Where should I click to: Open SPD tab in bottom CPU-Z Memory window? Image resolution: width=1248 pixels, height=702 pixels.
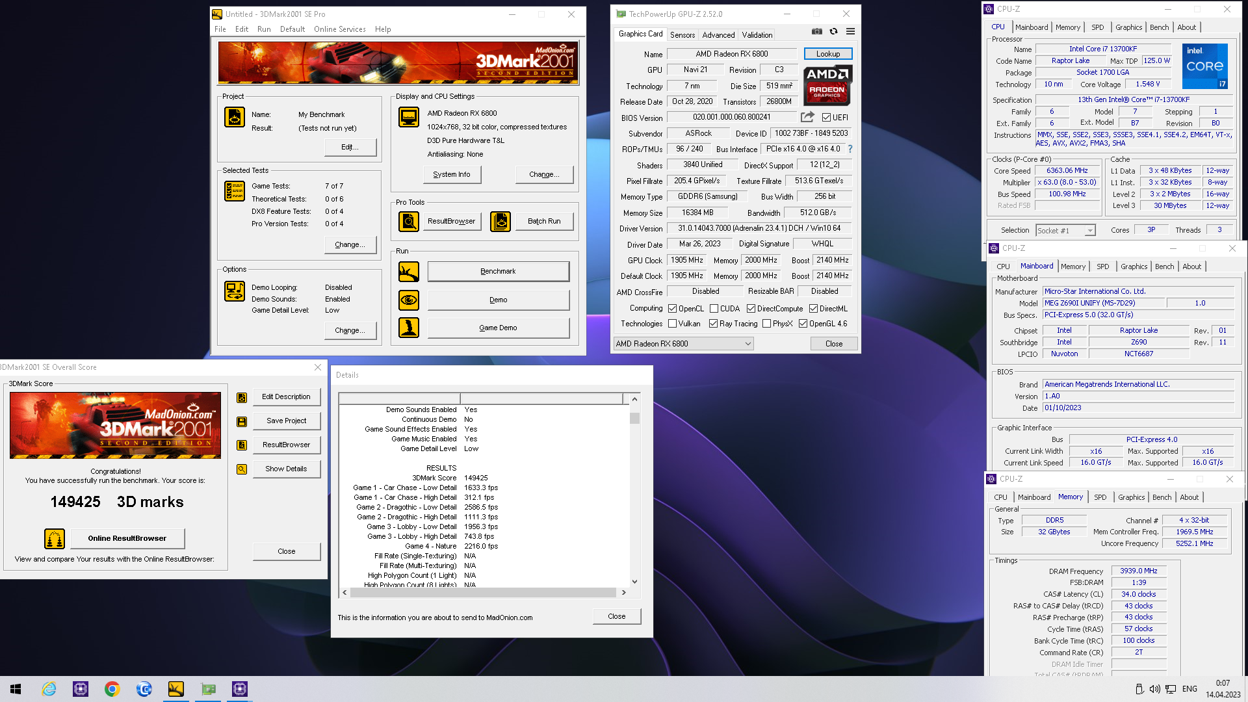pos(1100,497)
